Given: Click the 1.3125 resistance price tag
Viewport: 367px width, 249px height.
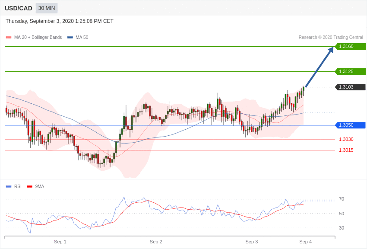Looking at the screenshot, I should 350,71.
